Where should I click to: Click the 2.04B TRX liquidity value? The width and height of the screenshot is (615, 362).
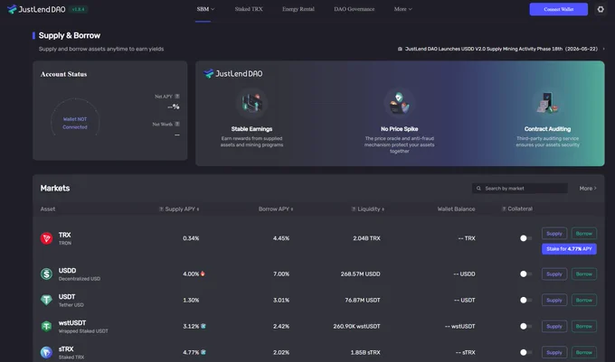[366, 238]
